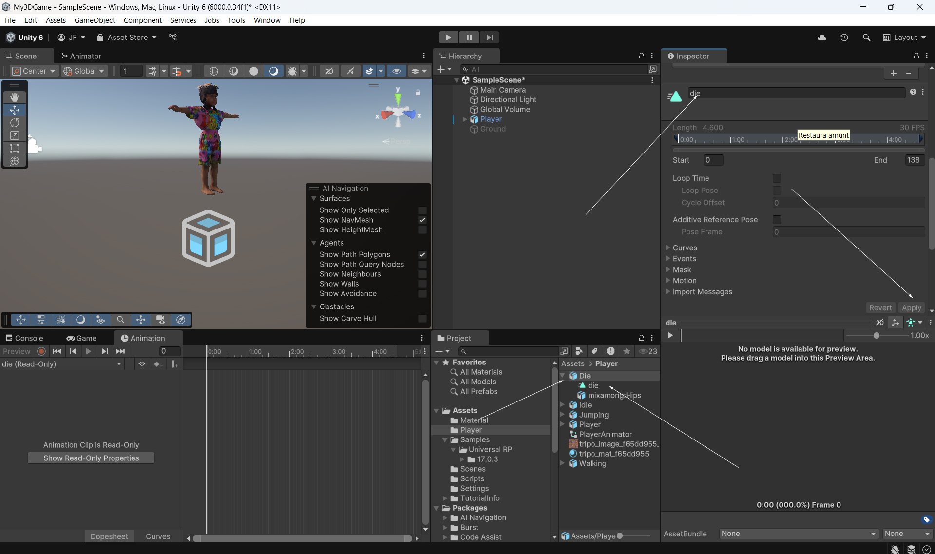Select the Rotate tool in Scene toolbar
The height and width of the screenshot is (554, 935).
tap(15, 123)
